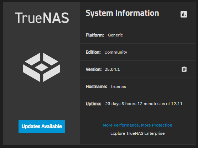Click Explore TrueNAS Enterprise text

click(137, 133)
